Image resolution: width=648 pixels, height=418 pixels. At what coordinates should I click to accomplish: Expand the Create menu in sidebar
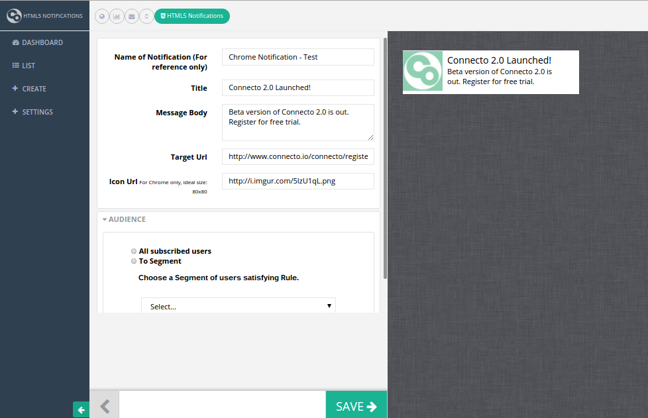pos(29,89)
